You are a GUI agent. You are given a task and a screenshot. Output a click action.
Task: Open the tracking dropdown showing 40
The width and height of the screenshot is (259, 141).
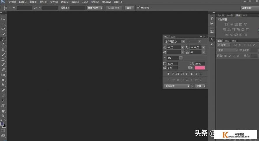coord(203,52)
